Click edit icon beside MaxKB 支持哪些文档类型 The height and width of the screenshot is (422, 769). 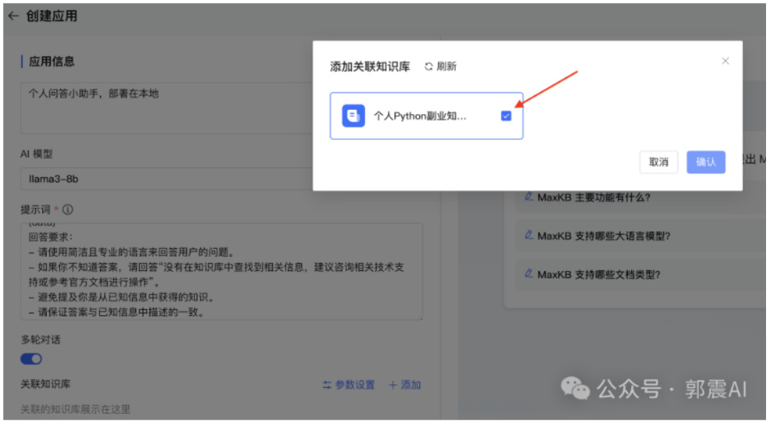(x=529, y=273)
